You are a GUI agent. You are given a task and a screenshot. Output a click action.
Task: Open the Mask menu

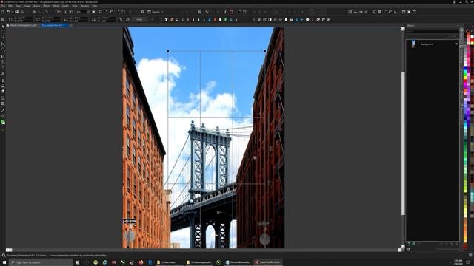(56, 6)
